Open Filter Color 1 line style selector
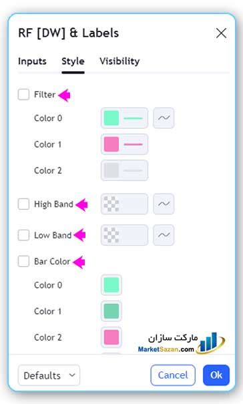The image size is (243, 404). (x=124, y=144)
